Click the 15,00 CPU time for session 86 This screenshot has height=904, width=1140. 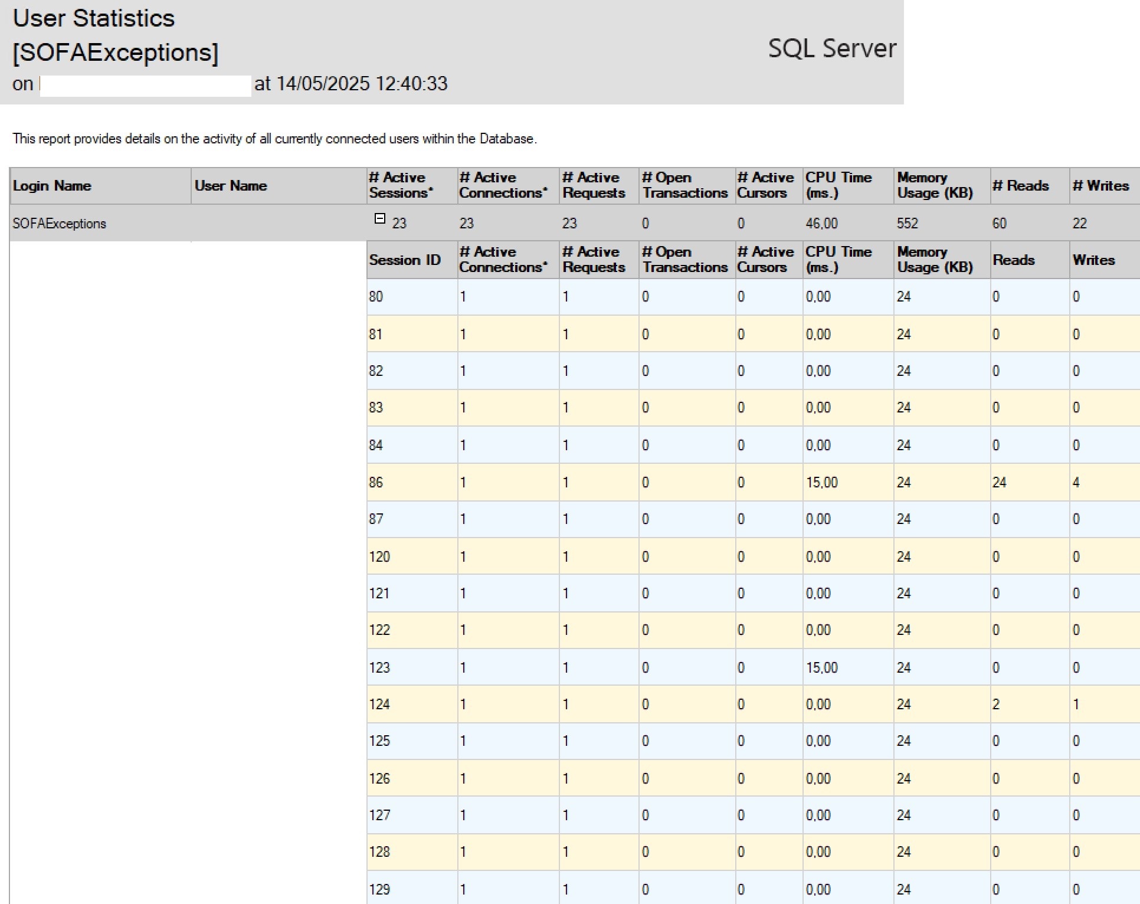pyautogui.click(x=821, y=483)
